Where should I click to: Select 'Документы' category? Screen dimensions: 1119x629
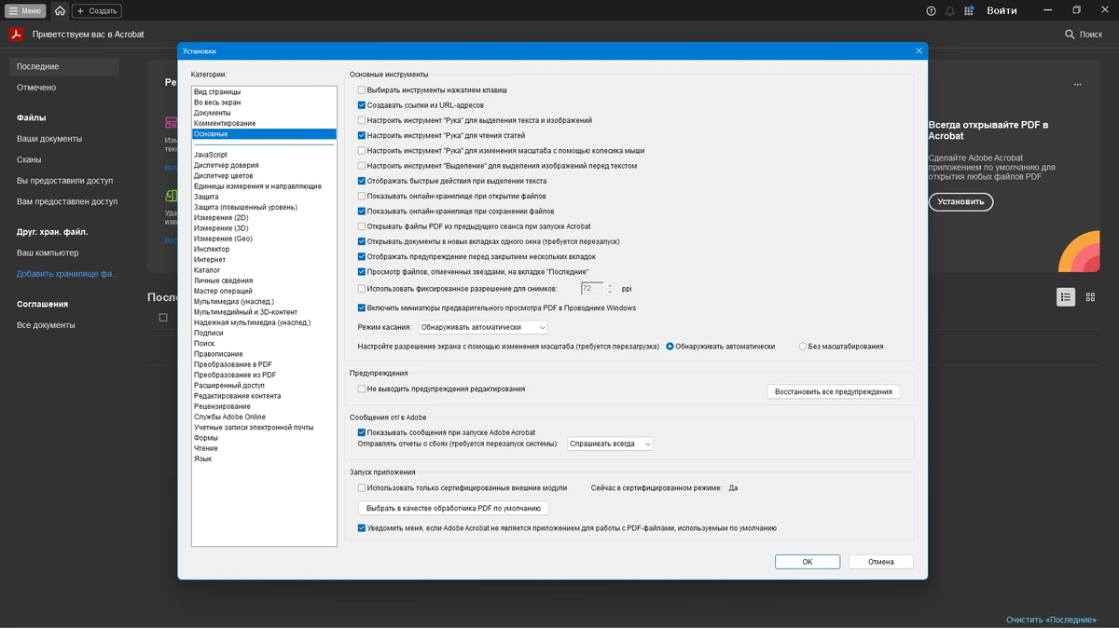[263, 113]
